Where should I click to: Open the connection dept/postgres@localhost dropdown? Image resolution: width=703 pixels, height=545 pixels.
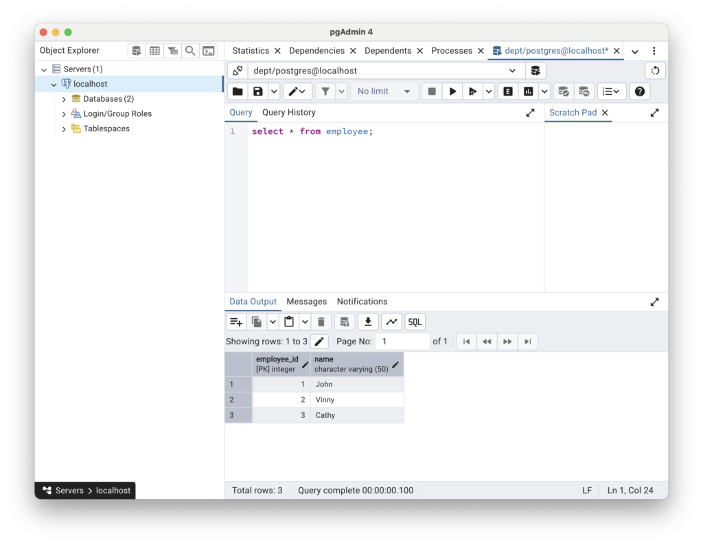click(x=512, y=71)
